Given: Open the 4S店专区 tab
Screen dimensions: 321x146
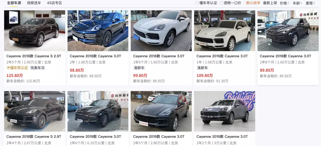Looking at the screenshot, I should (x=54, y=3).
